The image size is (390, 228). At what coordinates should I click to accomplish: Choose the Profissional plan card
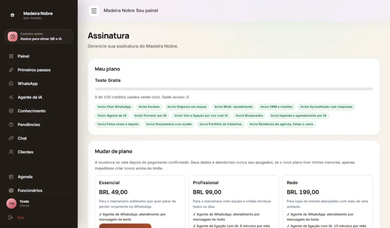[x=234, y=202]
